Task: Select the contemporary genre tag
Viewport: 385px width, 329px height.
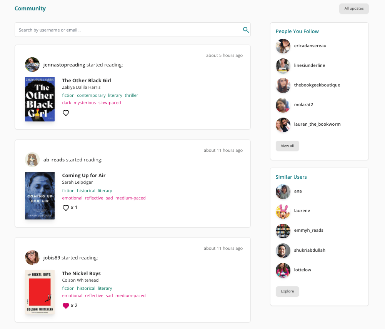Action: click(x=91, y=95)
